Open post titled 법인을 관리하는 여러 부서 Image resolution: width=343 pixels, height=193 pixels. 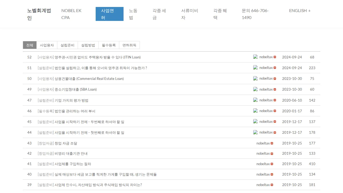[x=75, y=111]
